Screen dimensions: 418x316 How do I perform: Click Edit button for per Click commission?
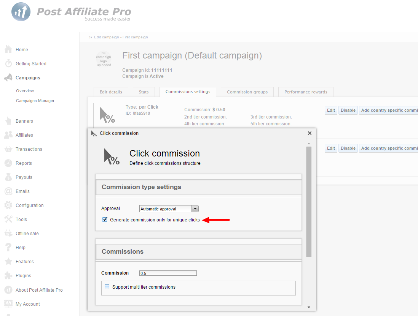tap(331, 110)
